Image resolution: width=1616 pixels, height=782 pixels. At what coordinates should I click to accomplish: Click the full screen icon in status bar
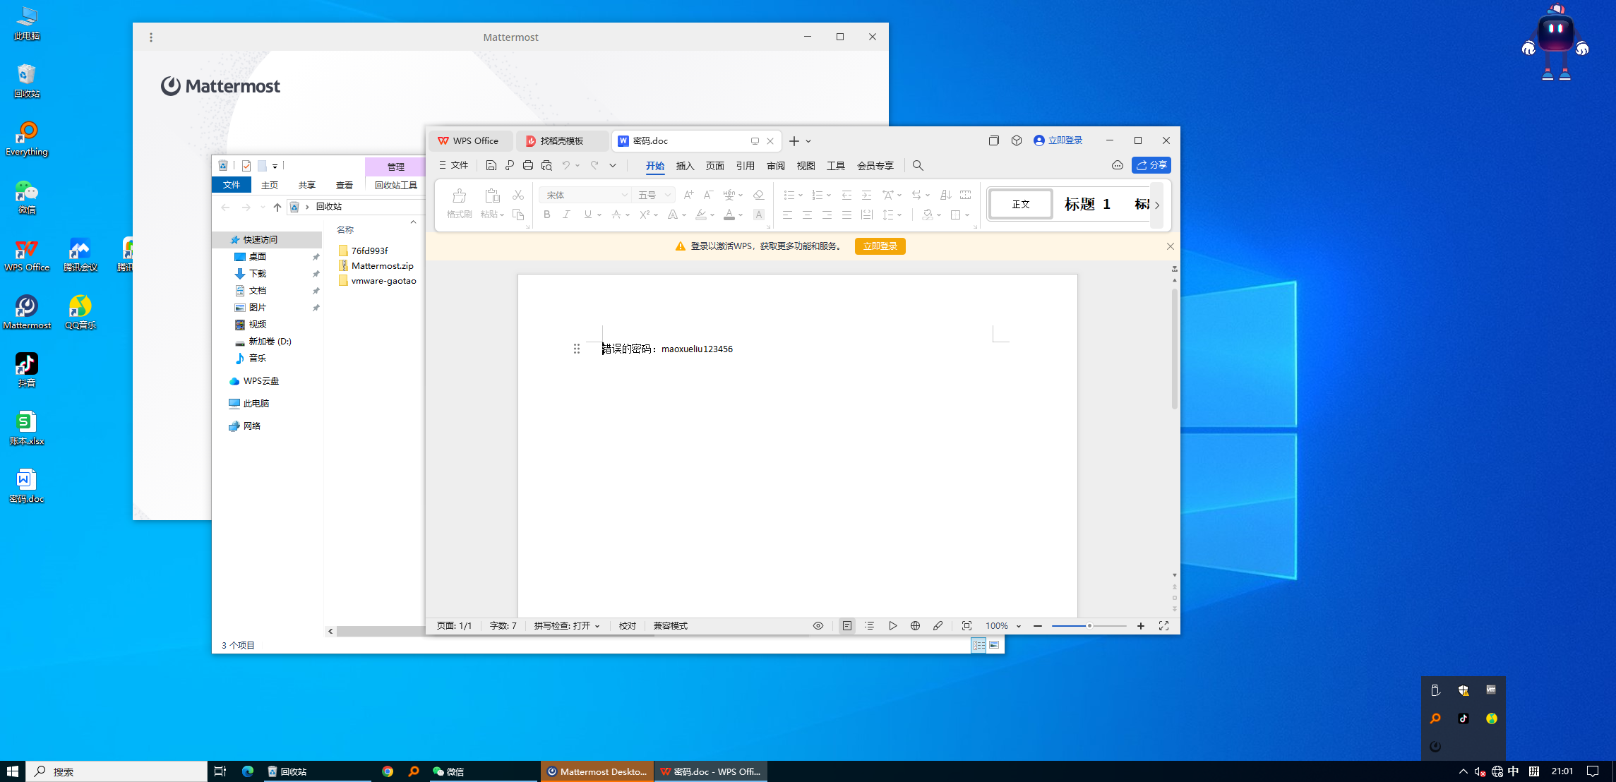[x=1163, y=626]
